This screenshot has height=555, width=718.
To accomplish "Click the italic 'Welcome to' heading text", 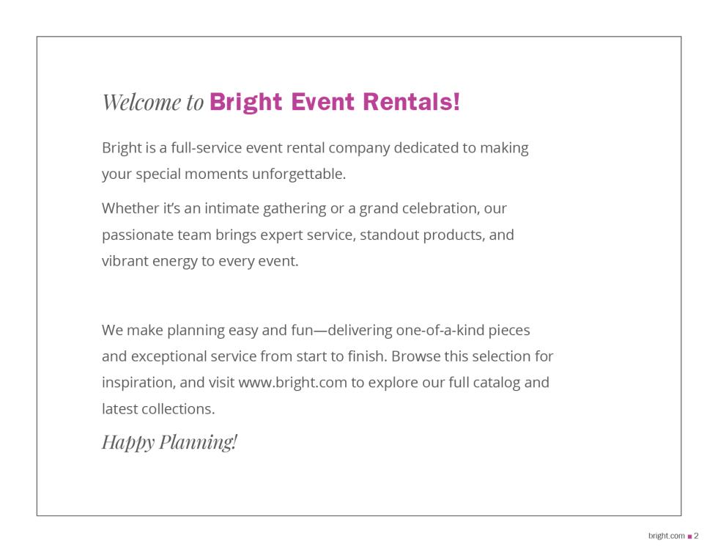I will [152, 102].
